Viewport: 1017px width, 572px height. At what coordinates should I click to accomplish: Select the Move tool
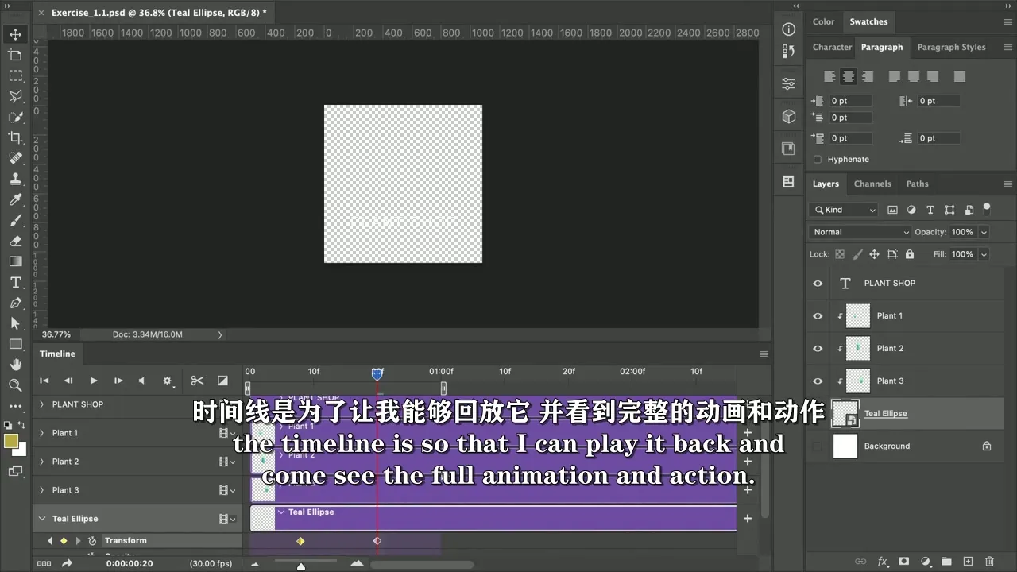coord(15,34)
